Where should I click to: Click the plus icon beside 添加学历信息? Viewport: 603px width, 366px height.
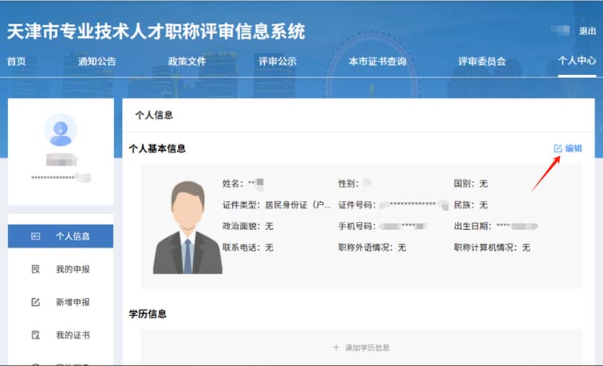coord(336,347)
